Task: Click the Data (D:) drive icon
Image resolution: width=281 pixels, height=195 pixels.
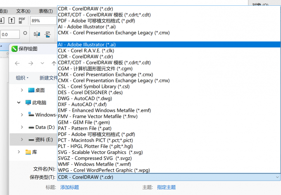Action: click(31, 127)
